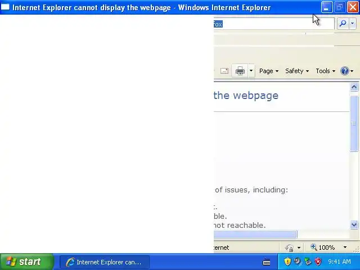Open the Page menu
The width and height of the screenshot is (360, 270).
coord(269,71)
